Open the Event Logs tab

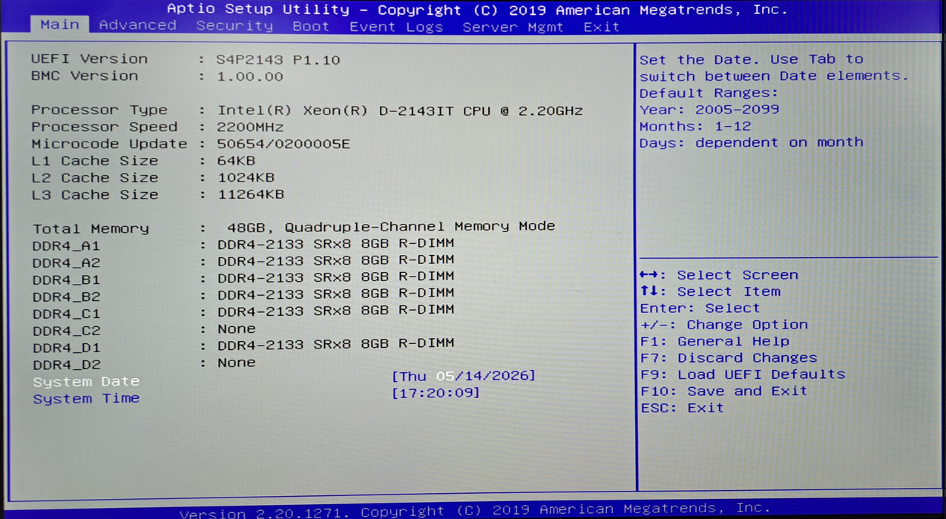click(396, 27)
